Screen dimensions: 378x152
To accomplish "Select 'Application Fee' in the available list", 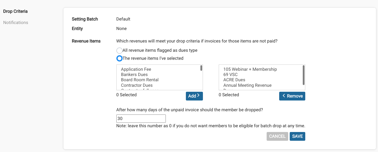I will click(x=136, y=69).
